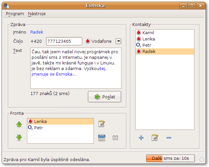Image resolution: width=209 pixels, height=167 pixels.
Task: Select contact Radek in Kontakty list
Action: click(165, 51)
